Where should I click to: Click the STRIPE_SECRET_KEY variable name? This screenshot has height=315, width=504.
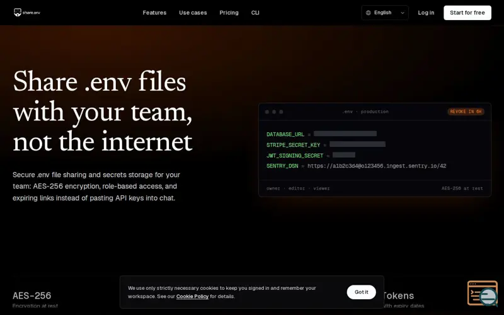293,145
